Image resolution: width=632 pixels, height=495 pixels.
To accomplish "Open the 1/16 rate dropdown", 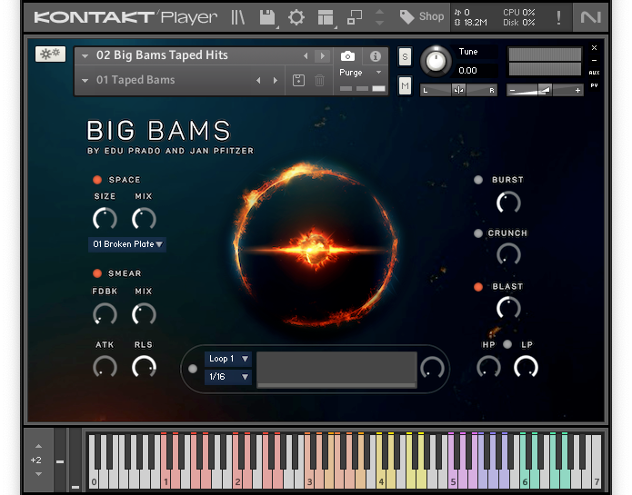I will tap(228, 377).
